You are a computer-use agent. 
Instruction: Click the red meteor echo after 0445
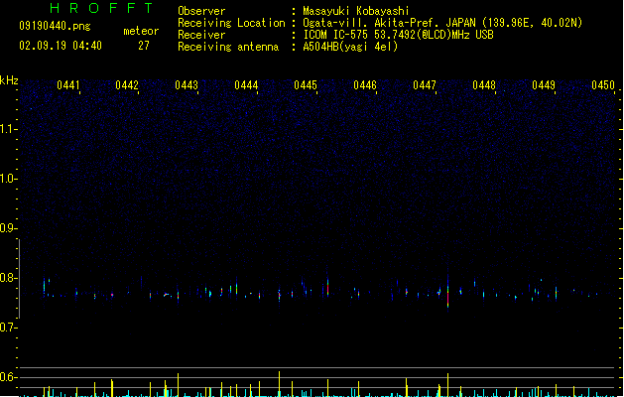coord(327,288)
